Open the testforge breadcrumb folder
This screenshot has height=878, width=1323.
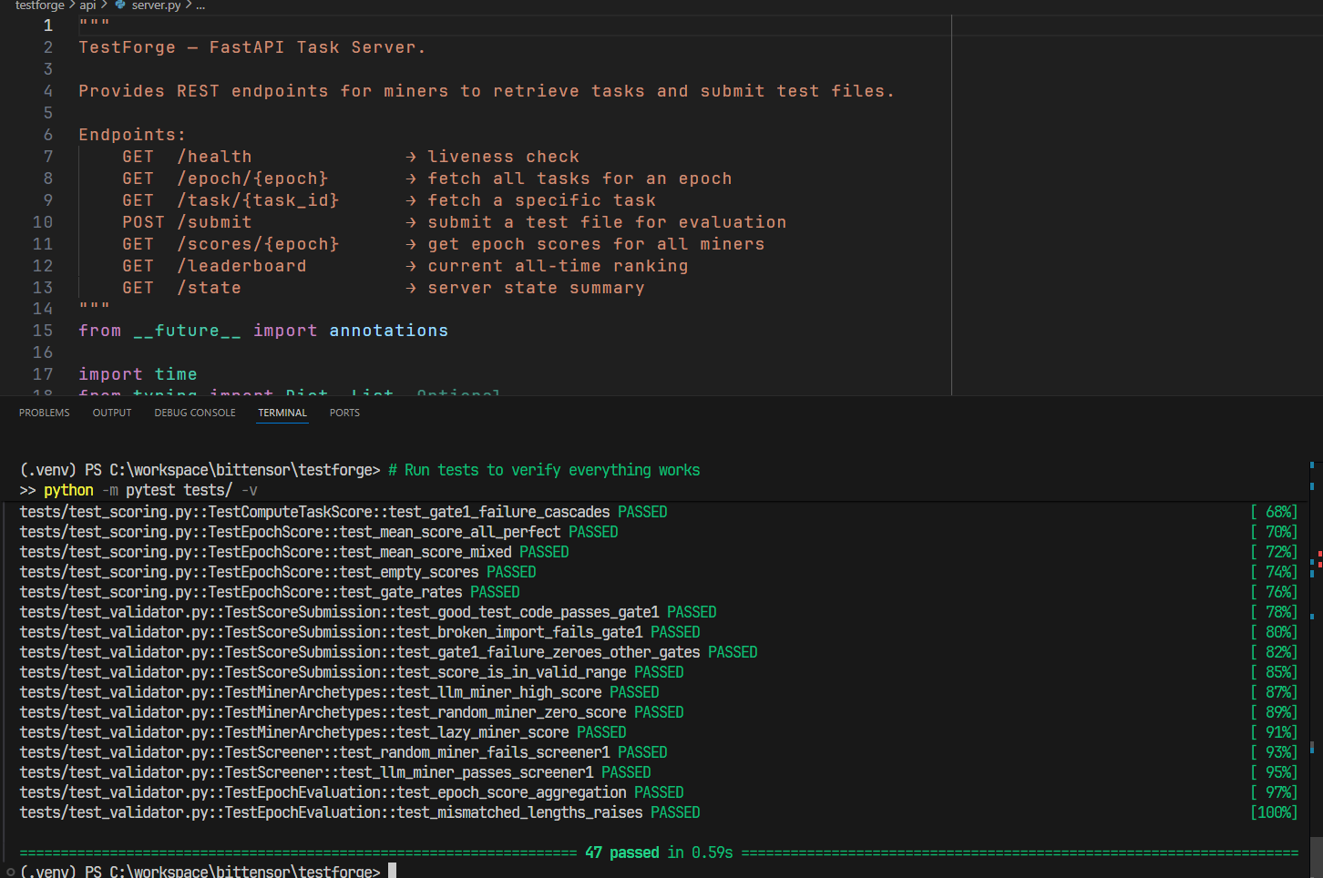click(x=39, y=5)
